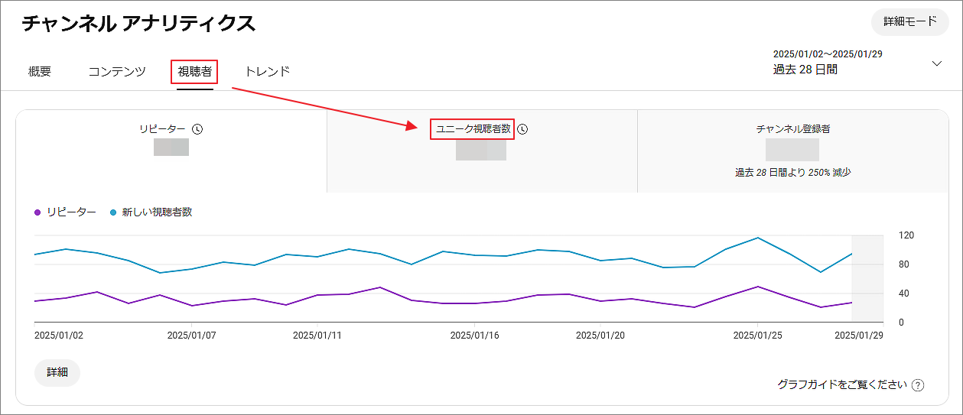The width and height of the screenshot is (963, 415).
Task: Click the リピーター legend label
Action: [x=71, y=212]
